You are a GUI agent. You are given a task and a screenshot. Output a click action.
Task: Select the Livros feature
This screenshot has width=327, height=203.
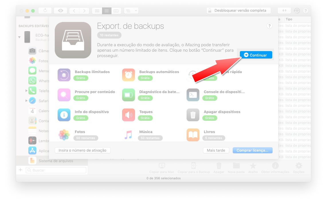point(206,135)
